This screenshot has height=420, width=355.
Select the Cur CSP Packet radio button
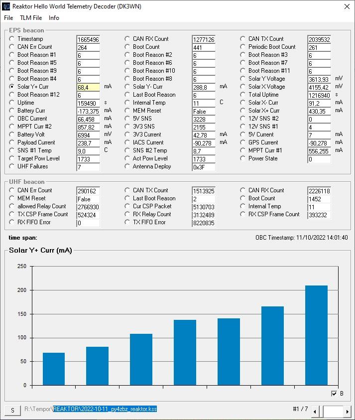tap(127, 206)
